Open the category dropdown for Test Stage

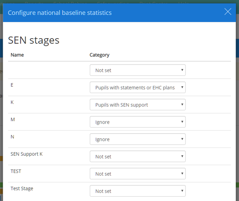(138, 191)
